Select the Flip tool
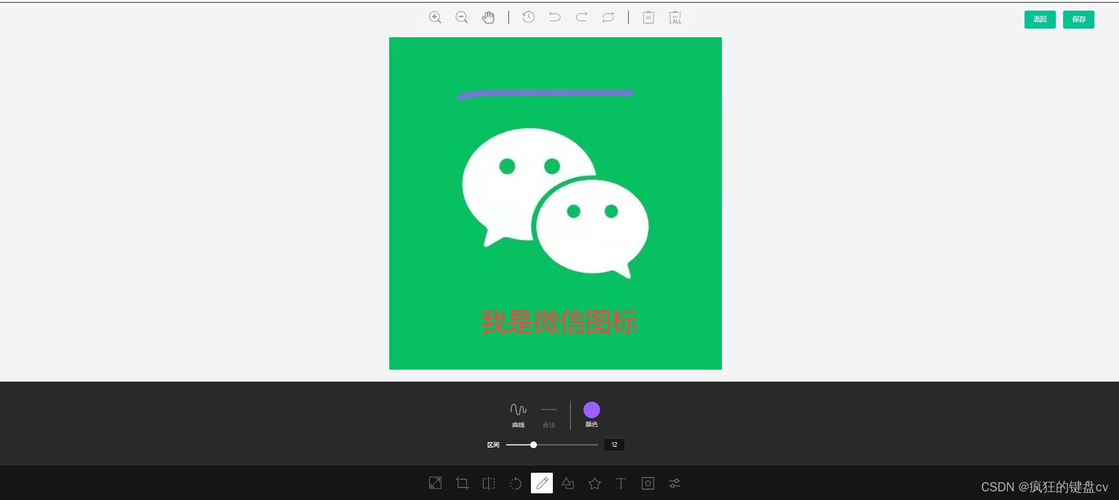This screenshot has width=1119, height=500. click(489, 483)
